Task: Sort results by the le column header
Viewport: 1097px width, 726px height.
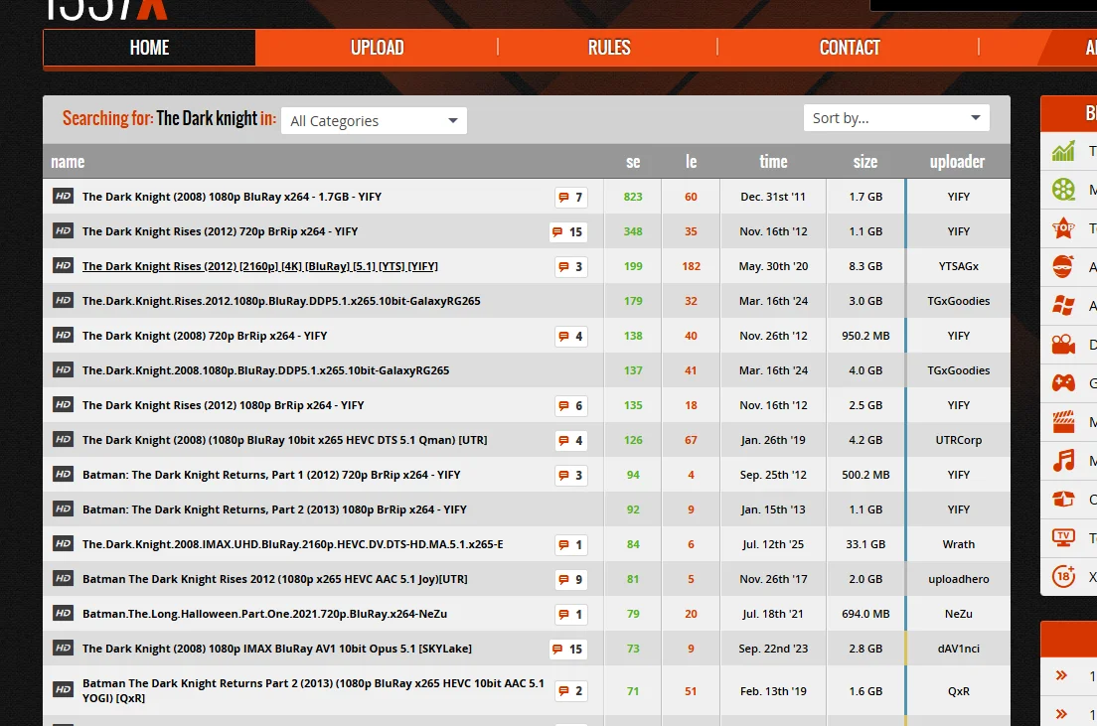Action: point(692,162)
